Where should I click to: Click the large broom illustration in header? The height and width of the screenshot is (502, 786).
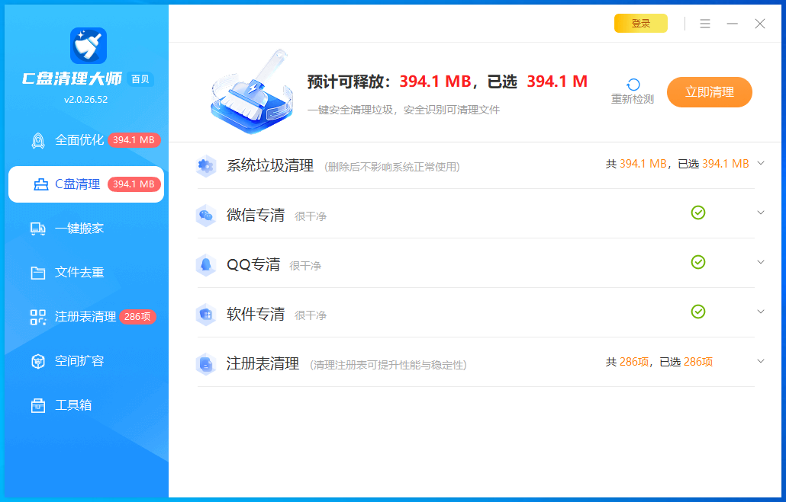(252, 91)
